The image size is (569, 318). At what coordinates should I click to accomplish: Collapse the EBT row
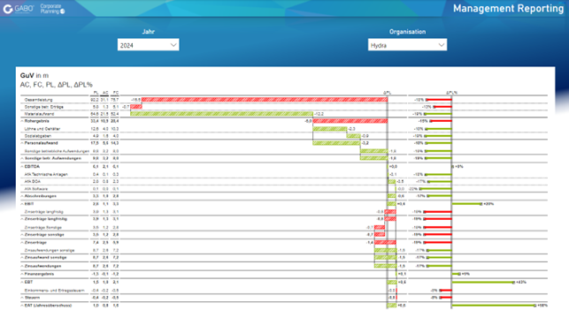click(22, 282)
